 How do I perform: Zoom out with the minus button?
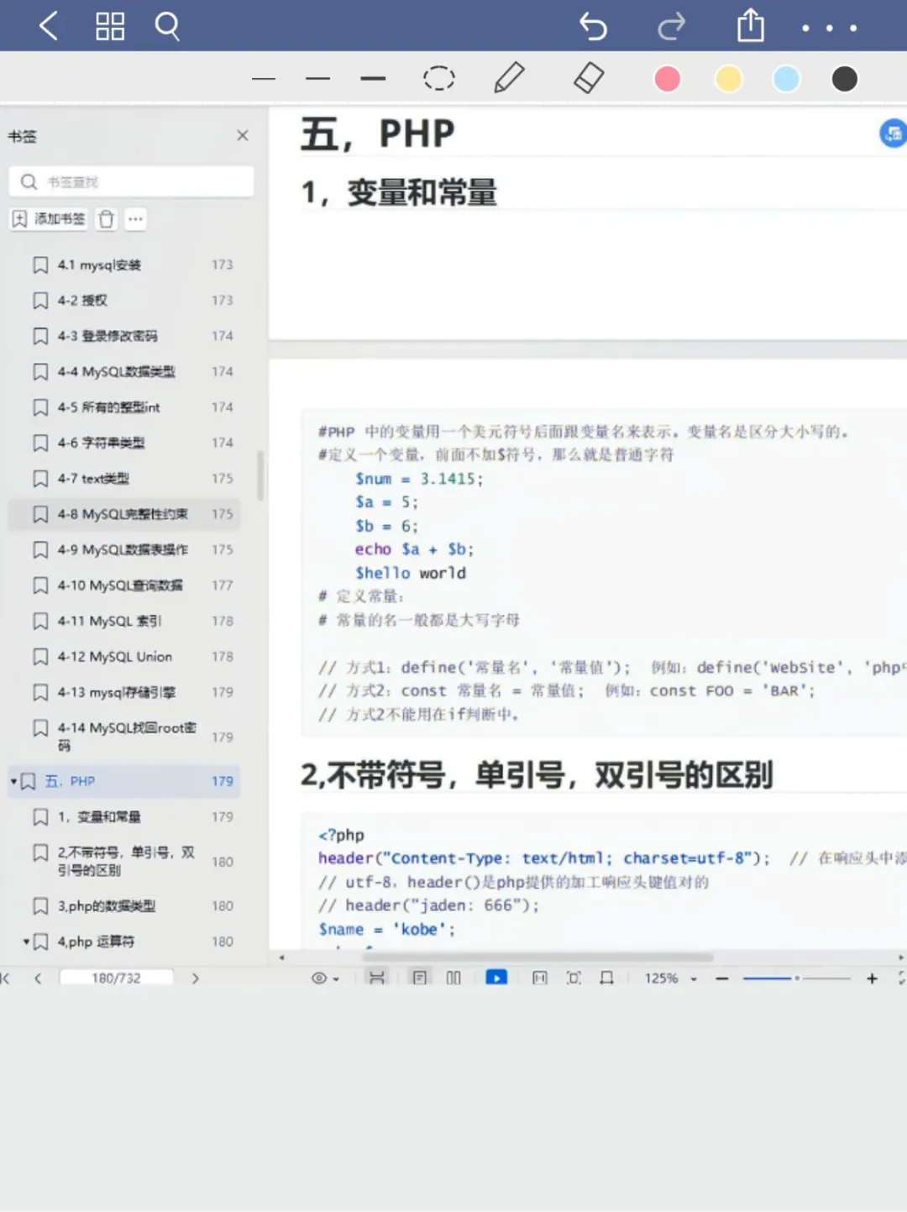(x=721, y=979)
